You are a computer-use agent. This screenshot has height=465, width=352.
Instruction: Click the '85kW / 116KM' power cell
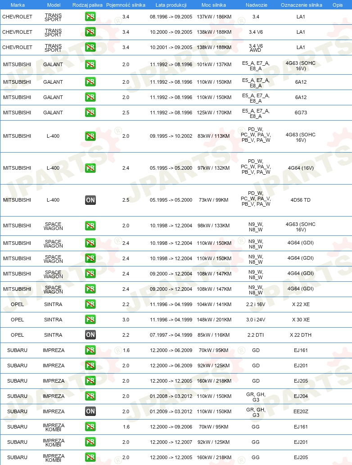pyautogui.click(x=213, y=335)
